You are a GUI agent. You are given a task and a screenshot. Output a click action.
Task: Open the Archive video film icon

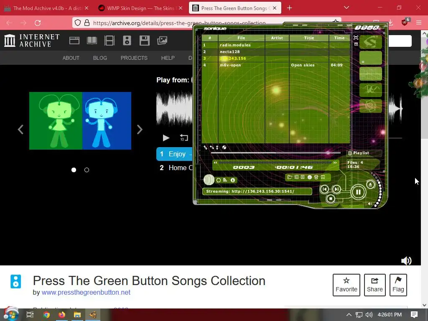tap(110, 41)
